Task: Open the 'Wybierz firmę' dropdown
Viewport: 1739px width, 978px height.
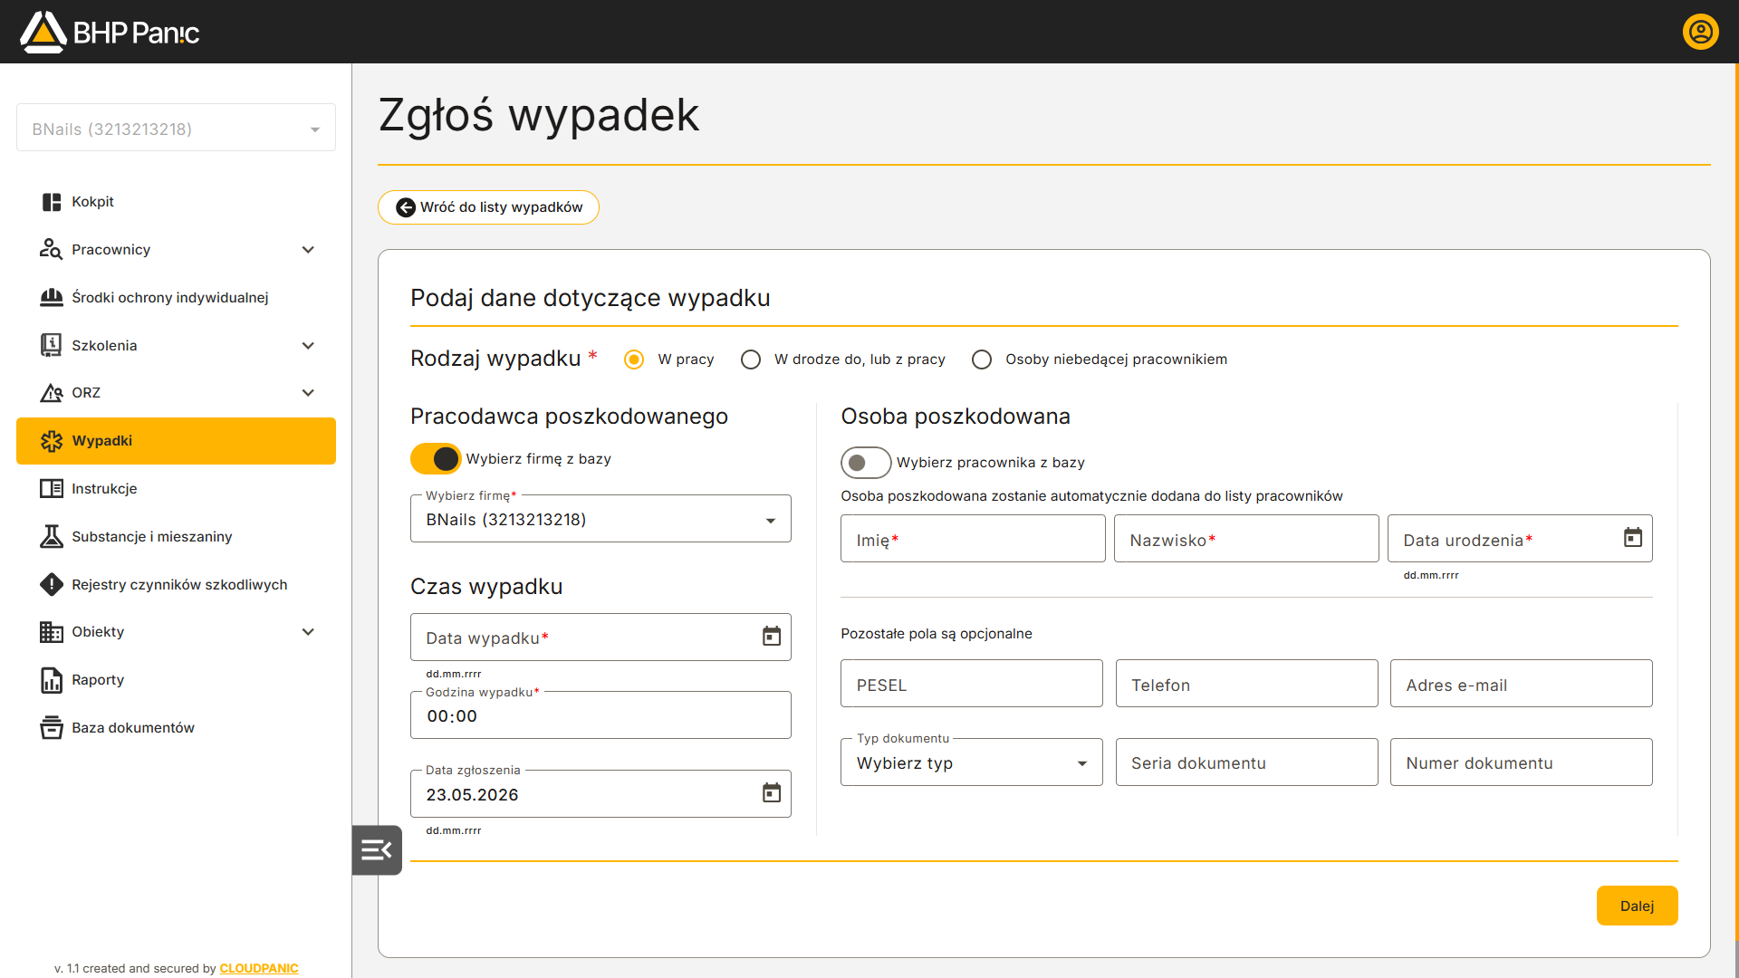Action: point(600,519)
